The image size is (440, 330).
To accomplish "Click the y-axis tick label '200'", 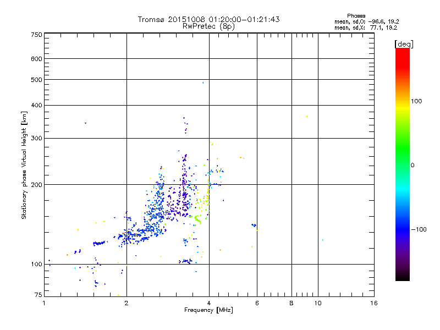I will 37,185.
